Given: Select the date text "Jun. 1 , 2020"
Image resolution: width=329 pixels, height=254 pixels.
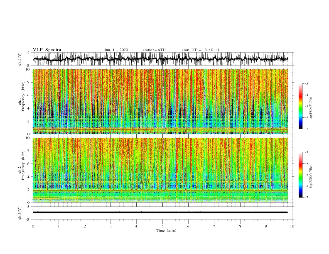Looking at the screenshot, I should (x=116, y=50).
